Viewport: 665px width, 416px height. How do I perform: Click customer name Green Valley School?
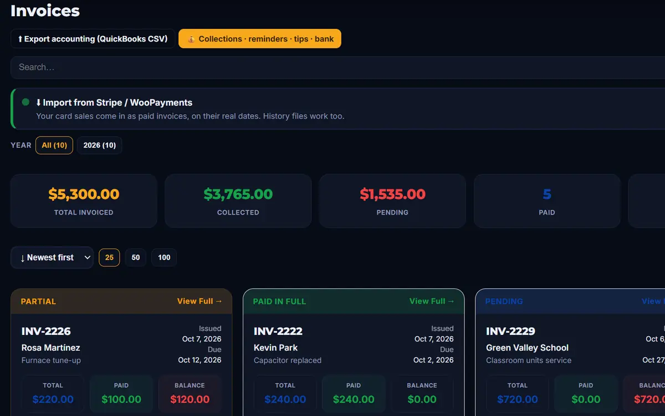tap(528, 348)
